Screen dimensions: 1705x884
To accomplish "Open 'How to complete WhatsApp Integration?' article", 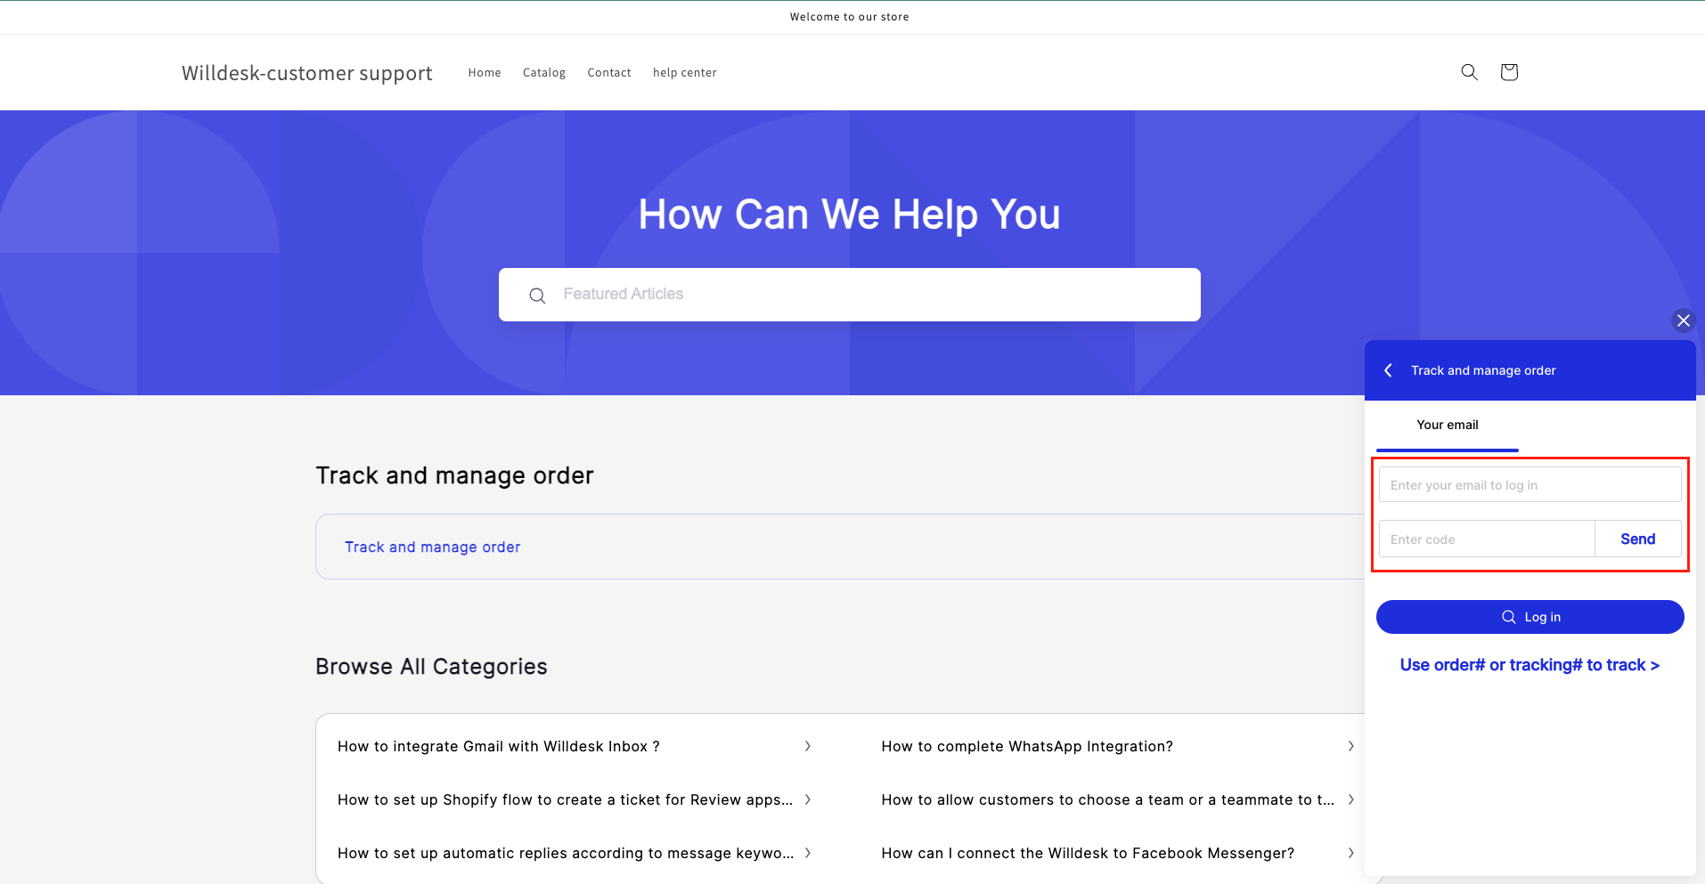I will point(1027,747).
